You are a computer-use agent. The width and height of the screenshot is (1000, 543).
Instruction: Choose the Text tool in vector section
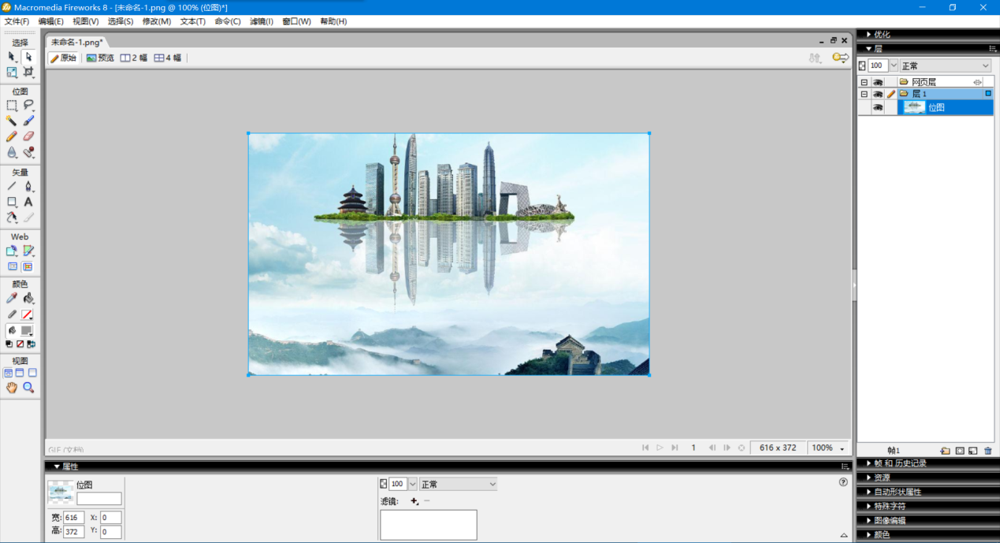click(28, 203)
